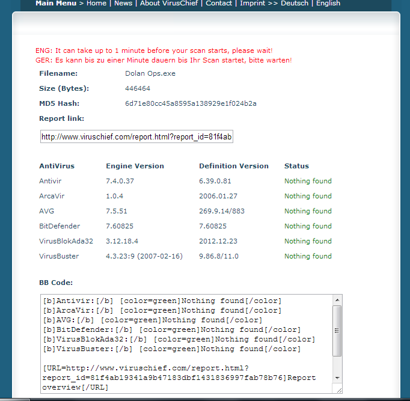Viewport: 410px width, 401px height.
Task: Click ArcaVir's Nothing found status
Action: 308,196
